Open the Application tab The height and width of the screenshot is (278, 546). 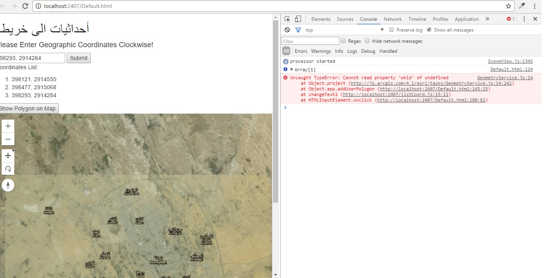[466, 19]
